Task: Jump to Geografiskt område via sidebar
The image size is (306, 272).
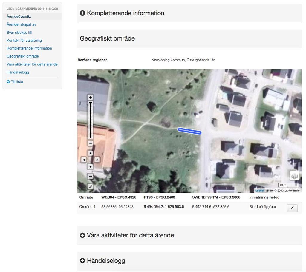Action: 23,56
